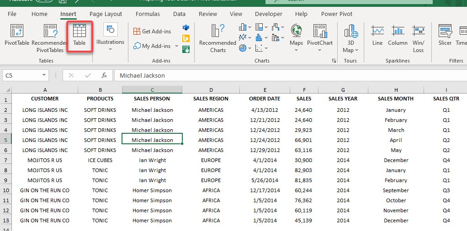Insert a Slicer filter
Viewport: 467px width, 231px height.
pos(445,35)
